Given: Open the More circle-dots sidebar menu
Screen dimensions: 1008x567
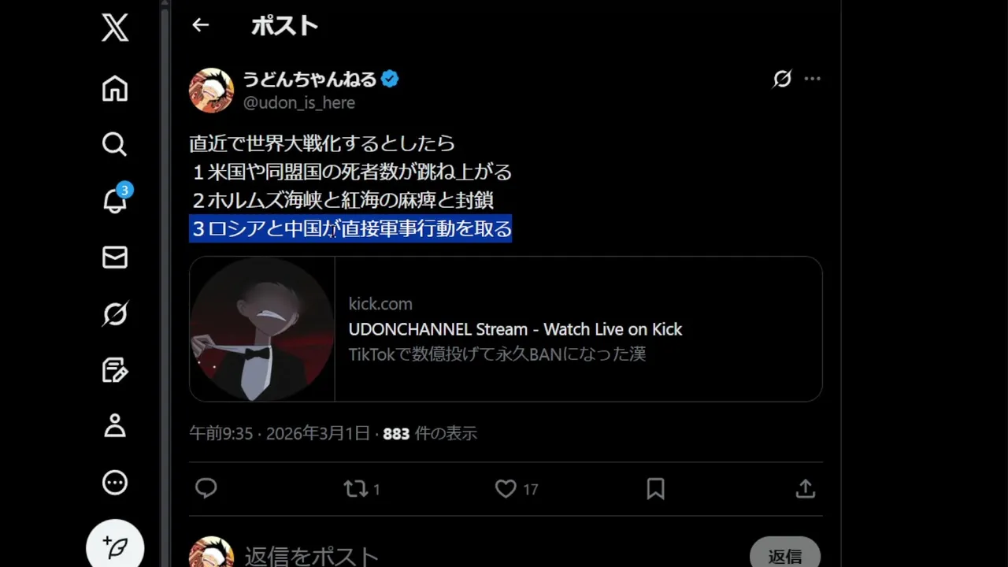Looking at the screenshot, I should (115, 483).
